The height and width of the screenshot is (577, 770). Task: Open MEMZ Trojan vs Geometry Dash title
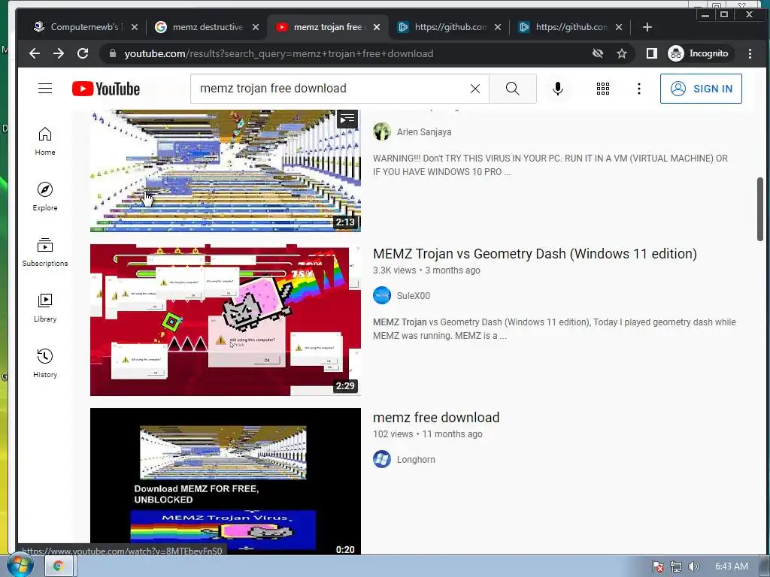click(x=535, y=254)
